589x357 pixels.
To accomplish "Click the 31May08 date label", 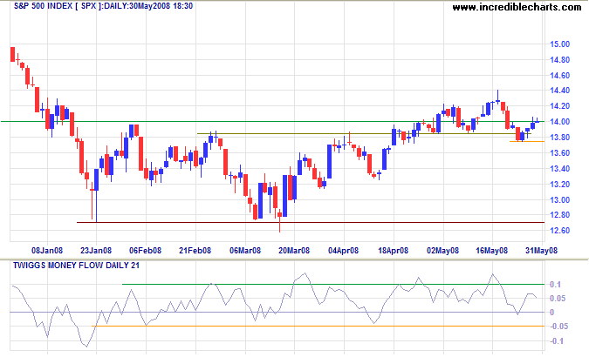I will [541, 251].
